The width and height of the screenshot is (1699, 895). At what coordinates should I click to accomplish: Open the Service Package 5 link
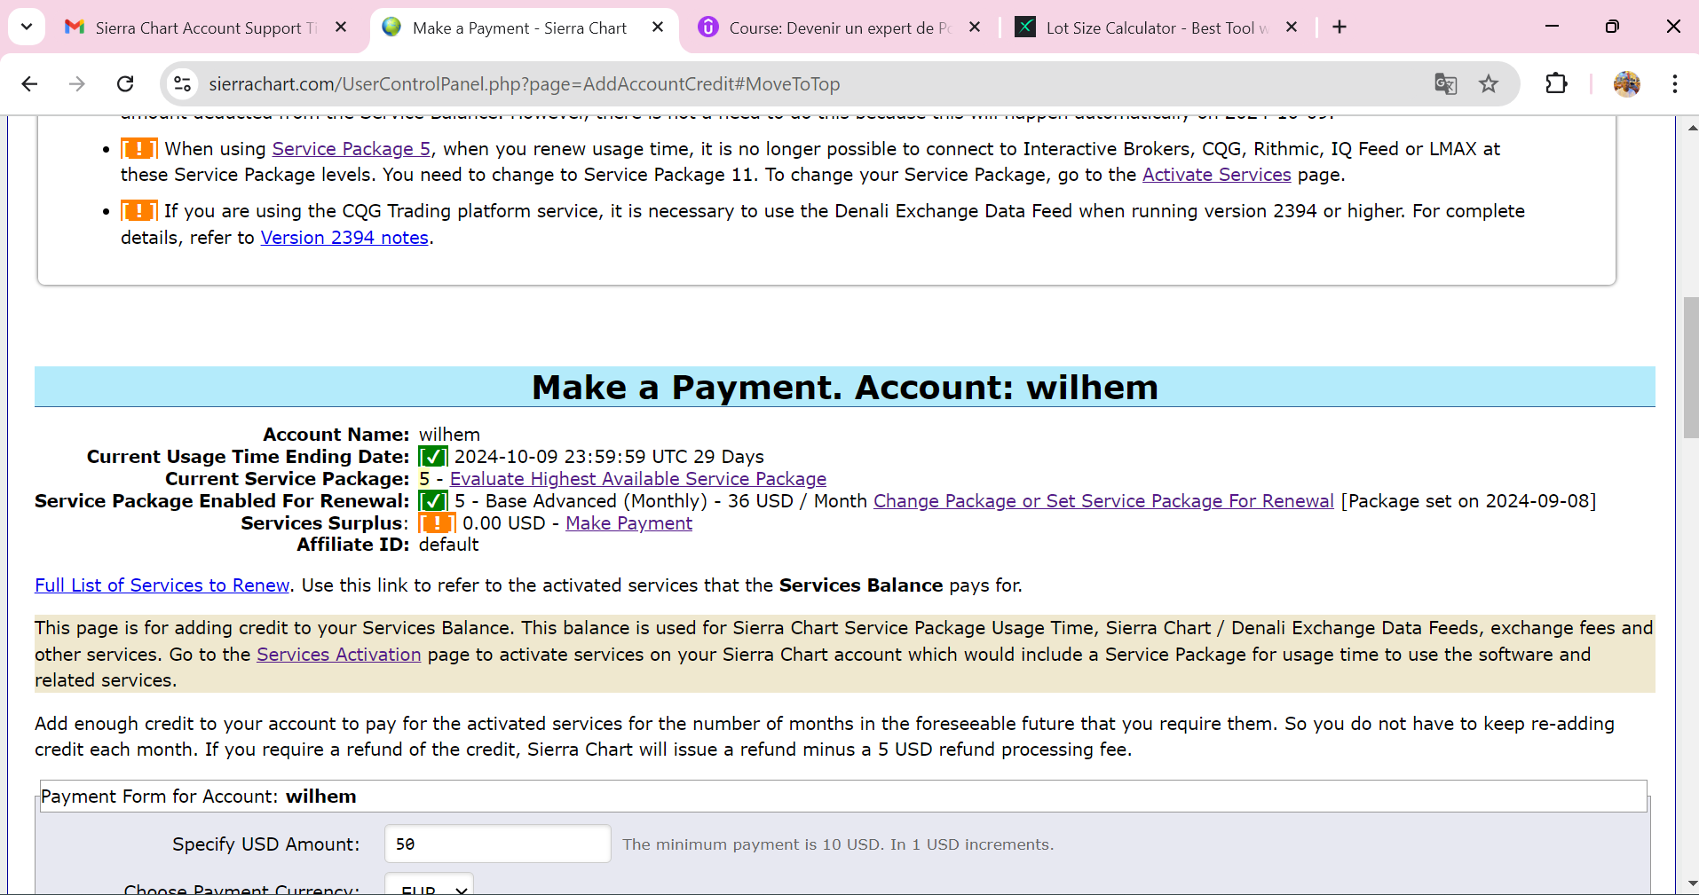tap(352, 149)
